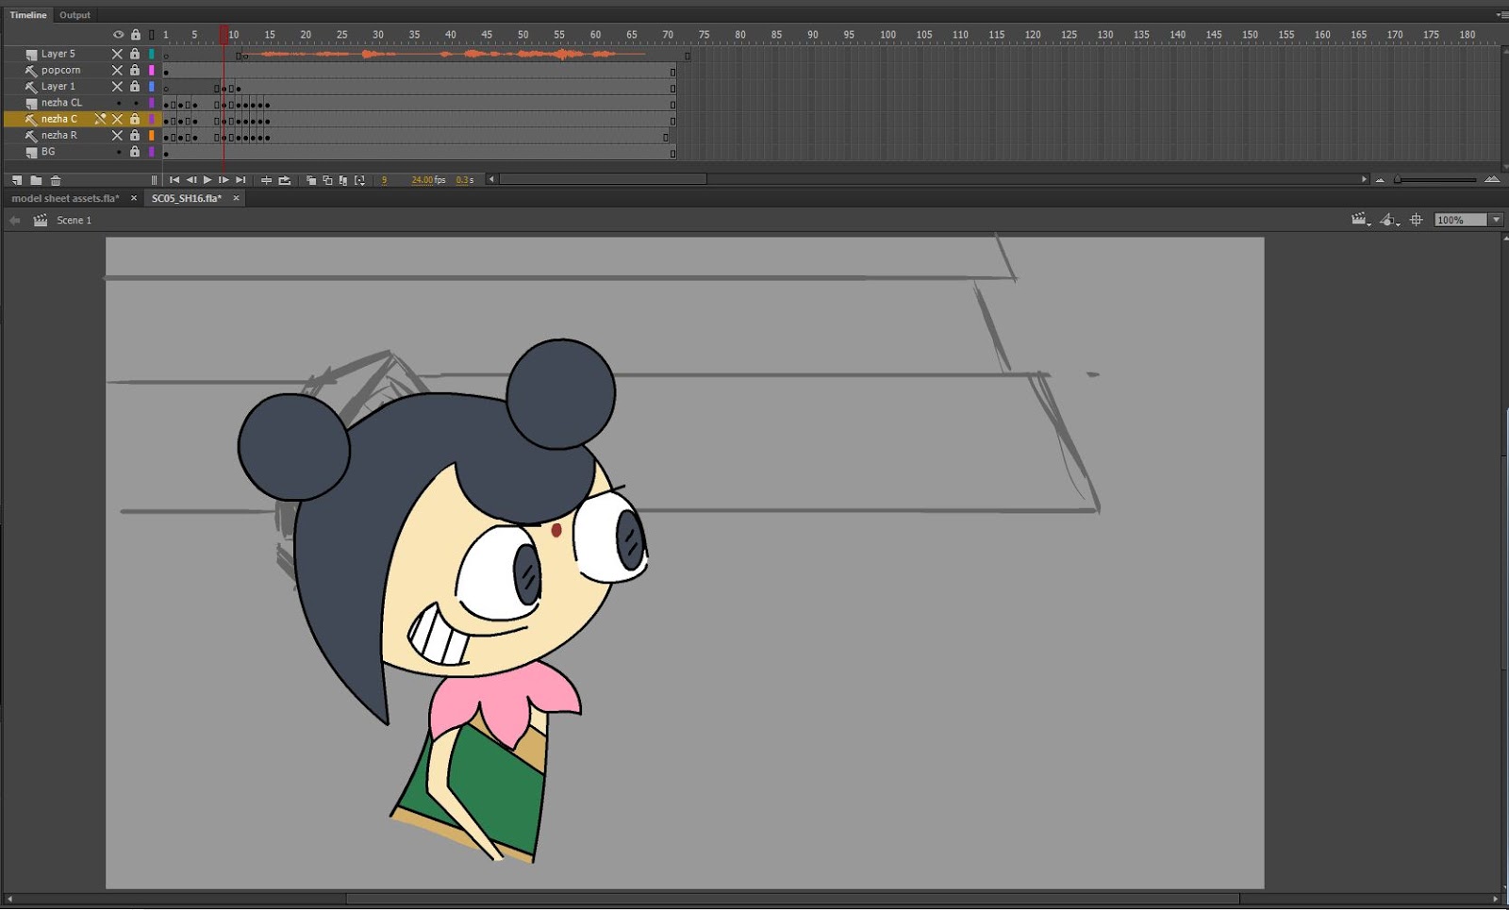Image resolution: width=1509 pixels, height=910 pixels.
Task: Unlock the nezha C layer
Action: point(135,119)
